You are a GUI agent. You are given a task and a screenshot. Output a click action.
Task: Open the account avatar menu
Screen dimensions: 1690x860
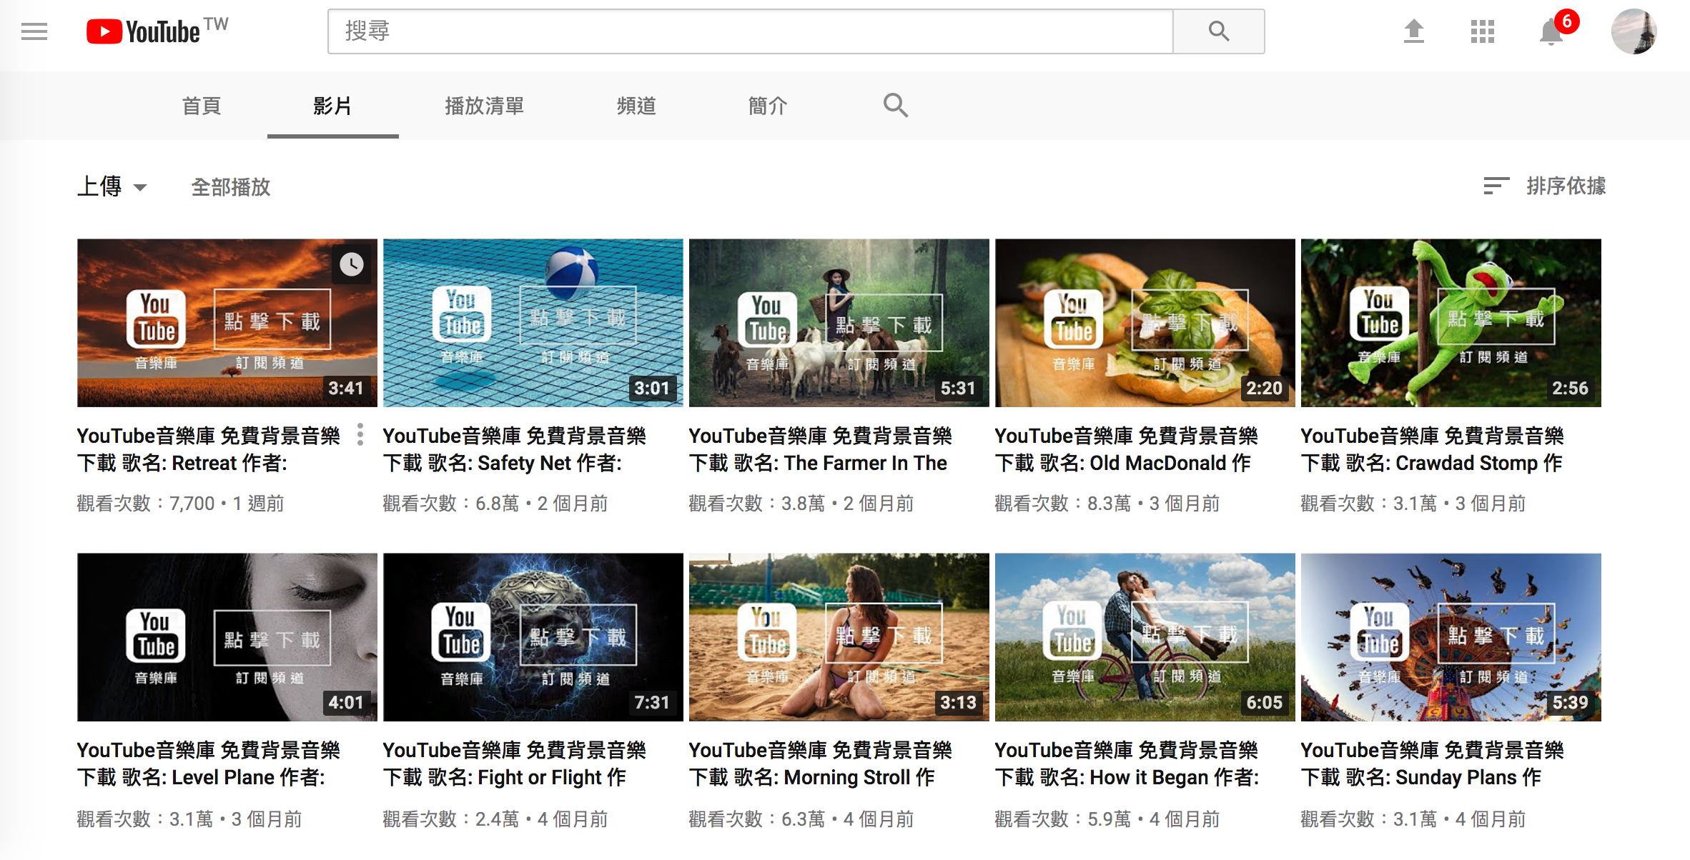pos(1634,31)
